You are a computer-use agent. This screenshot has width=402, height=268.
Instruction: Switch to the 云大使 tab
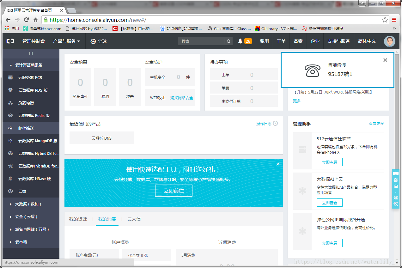pos(134,219)
